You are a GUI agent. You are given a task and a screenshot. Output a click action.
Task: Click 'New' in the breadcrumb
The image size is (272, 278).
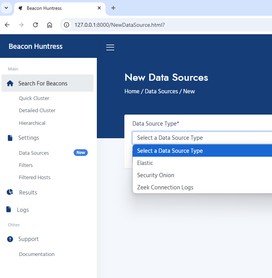tap(189, 91)
